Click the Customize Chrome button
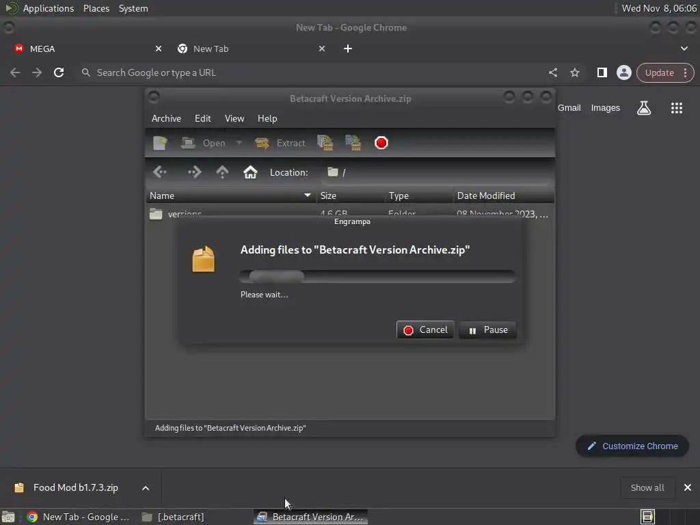Screen dimensions: 700x525 632,446
